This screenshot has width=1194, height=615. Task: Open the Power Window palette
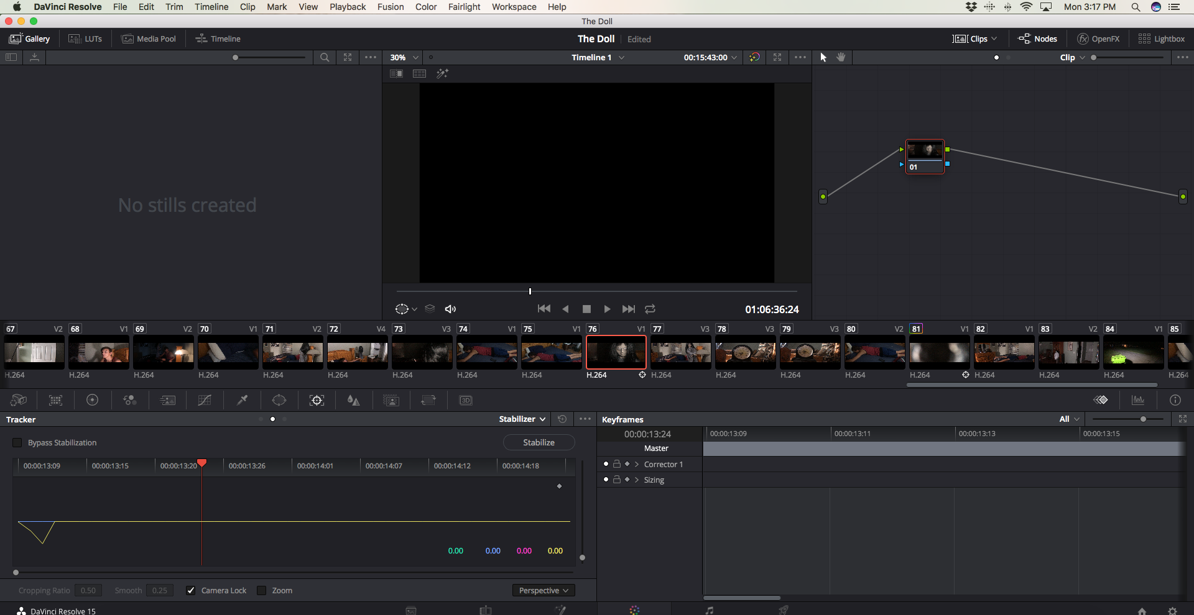point(279,400)
